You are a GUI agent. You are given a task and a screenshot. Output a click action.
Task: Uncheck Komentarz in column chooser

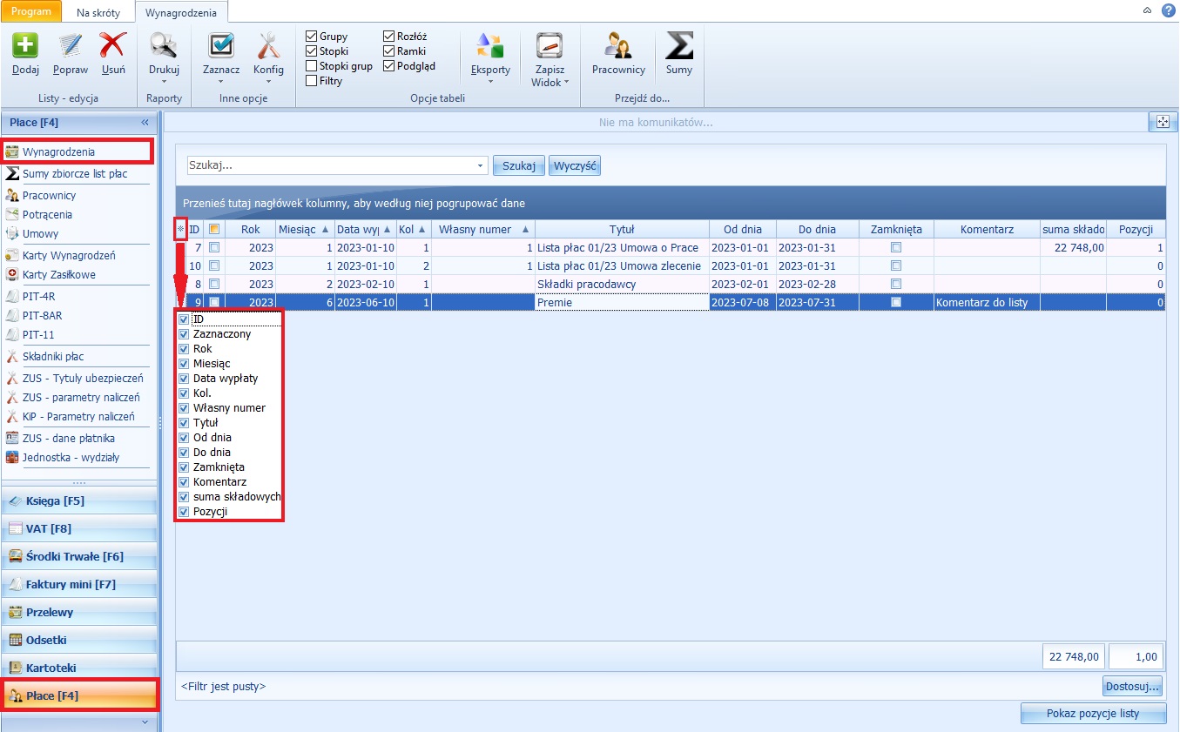coord(184,482)
